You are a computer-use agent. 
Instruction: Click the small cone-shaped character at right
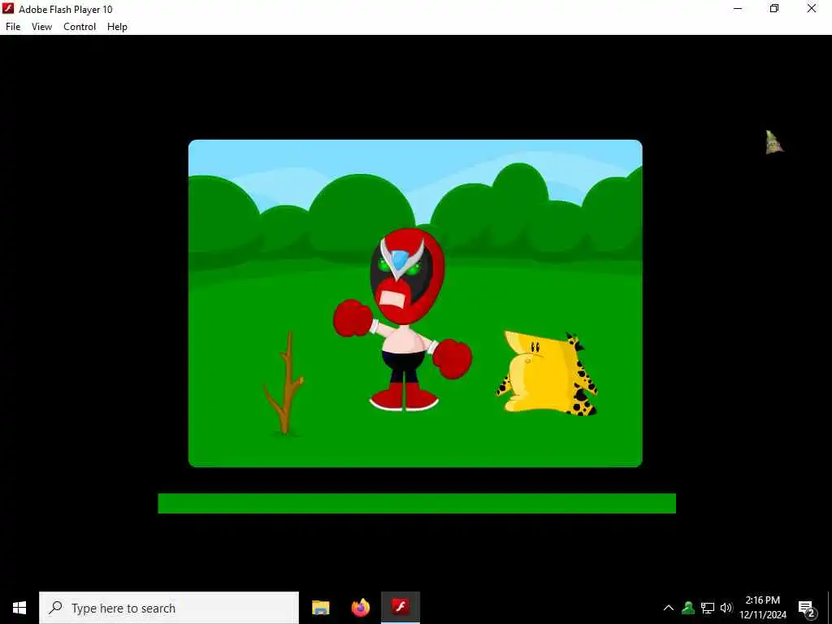pyautogui.click(x=774, y=142)
